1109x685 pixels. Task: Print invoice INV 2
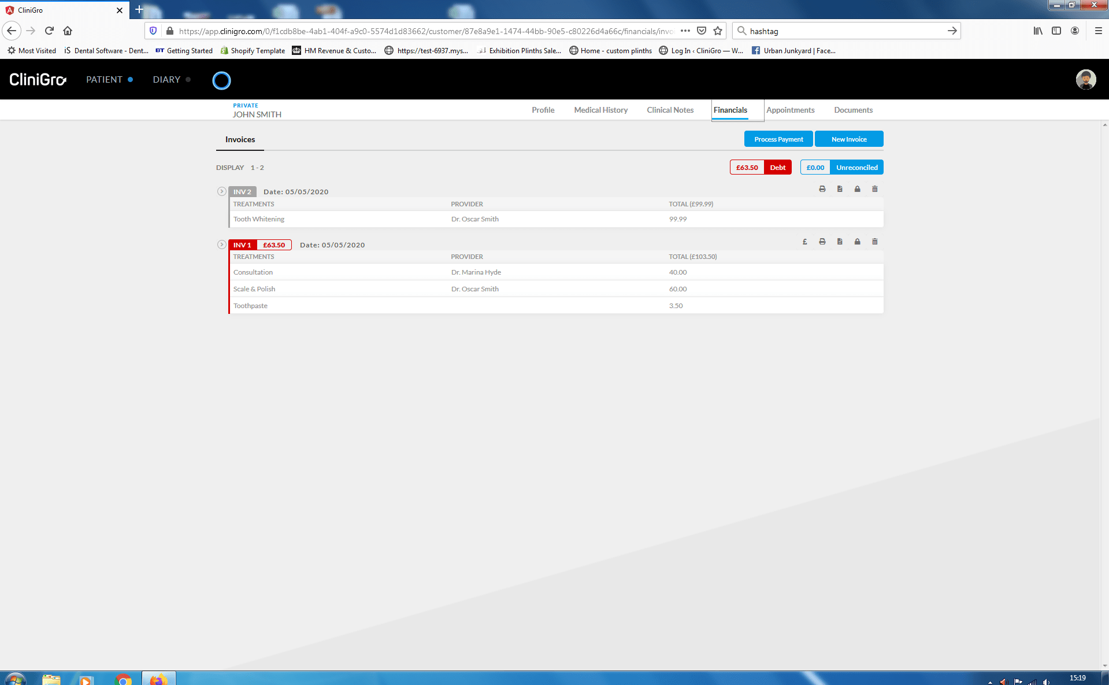tap(822, 189)
